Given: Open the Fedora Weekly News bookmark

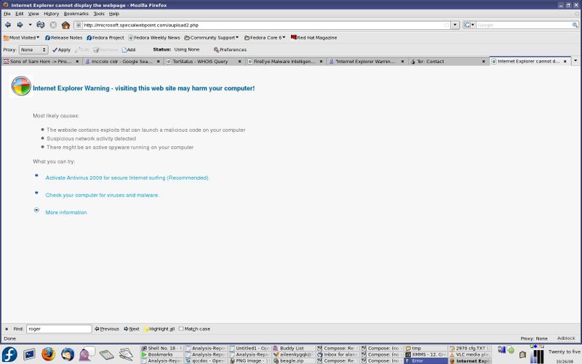Looking at the screenshot, I should point(154,38).
